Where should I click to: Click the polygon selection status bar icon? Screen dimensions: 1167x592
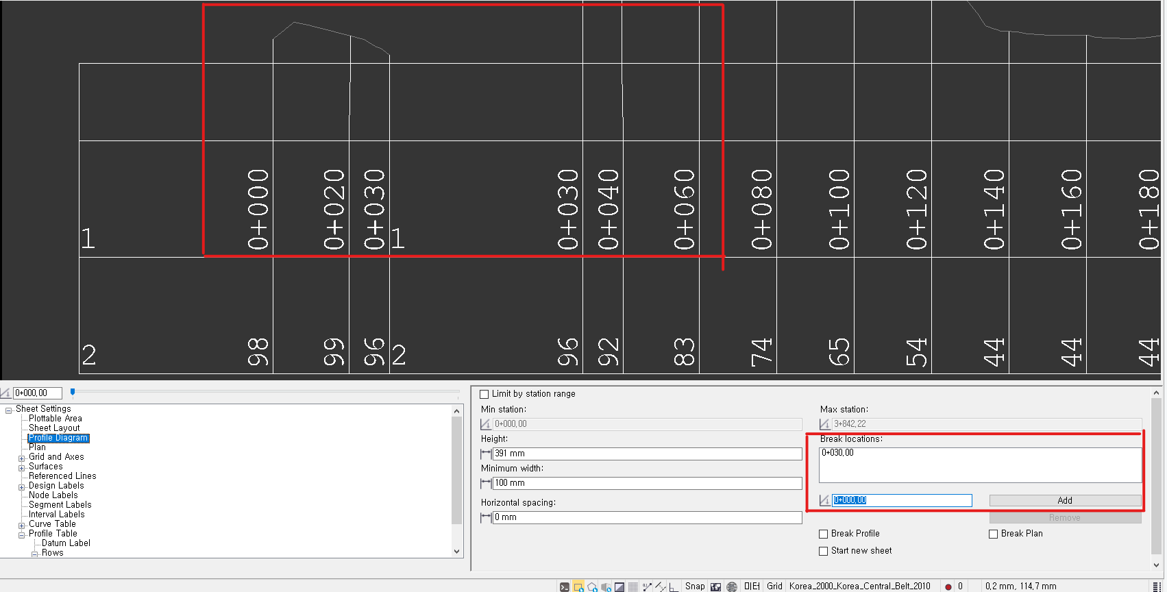(592, 587)
